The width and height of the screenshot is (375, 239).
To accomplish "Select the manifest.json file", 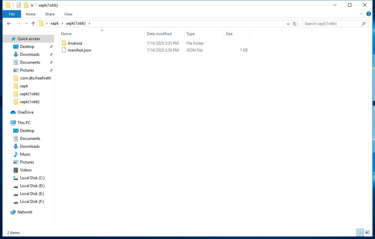I will click(79, 50).
